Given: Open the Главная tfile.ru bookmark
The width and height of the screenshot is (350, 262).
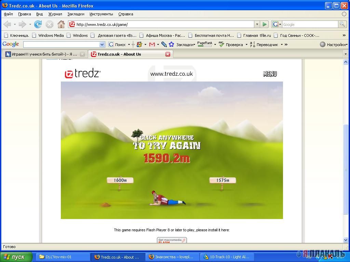Looking at the screenshot, I should (254, 35).
